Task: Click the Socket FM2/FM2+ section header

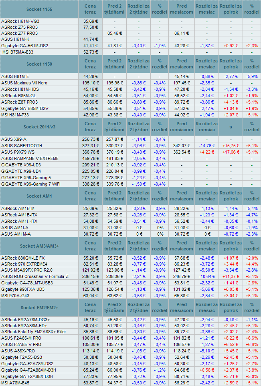Action: click(39, 308)
